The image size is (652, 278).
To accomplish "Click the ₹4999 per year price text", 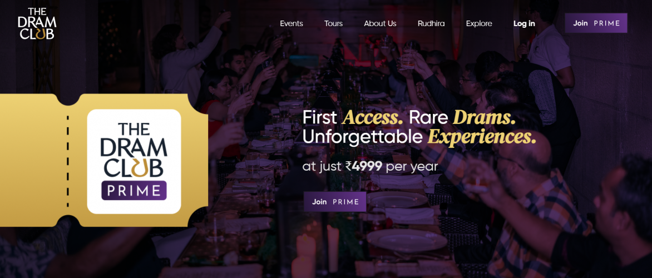I will (370, 167).
